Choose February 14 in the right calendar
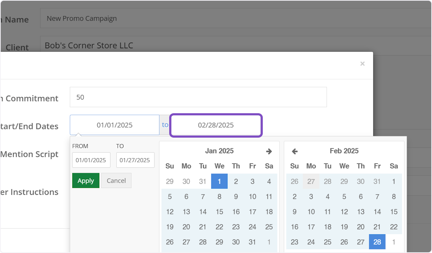The width and height of the screenshot is (432, 253). coord(377,212)
